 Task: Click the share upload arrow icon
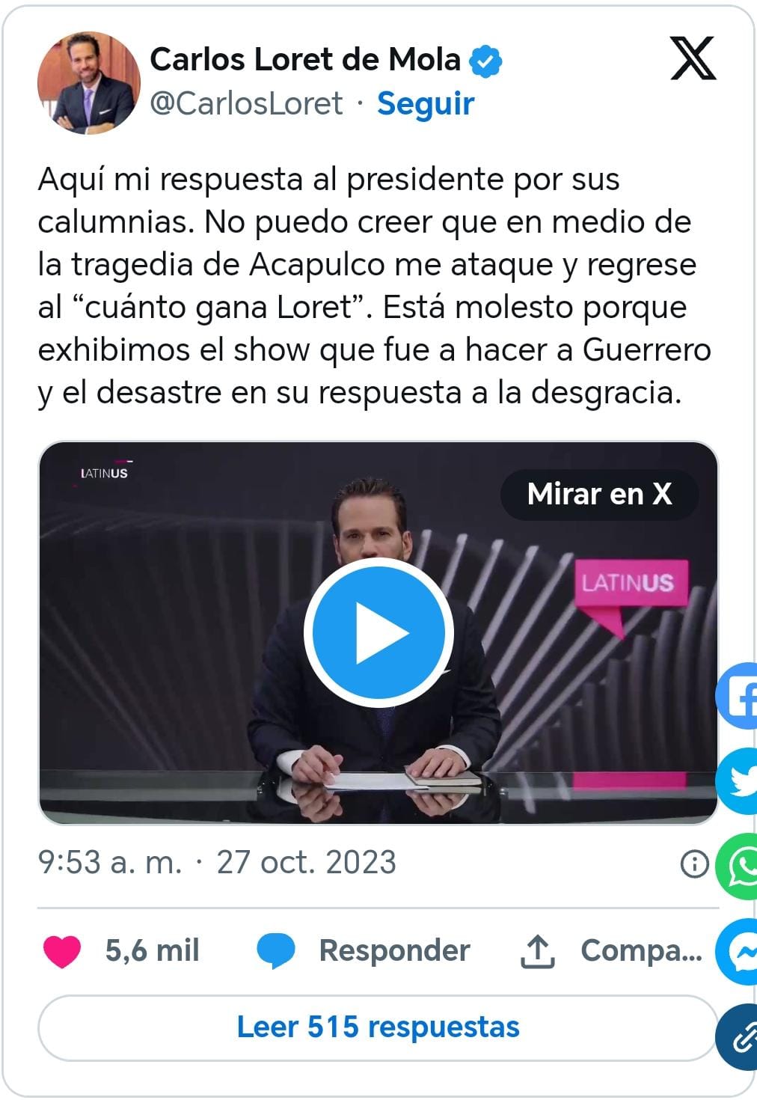click(x=537, y=951)
